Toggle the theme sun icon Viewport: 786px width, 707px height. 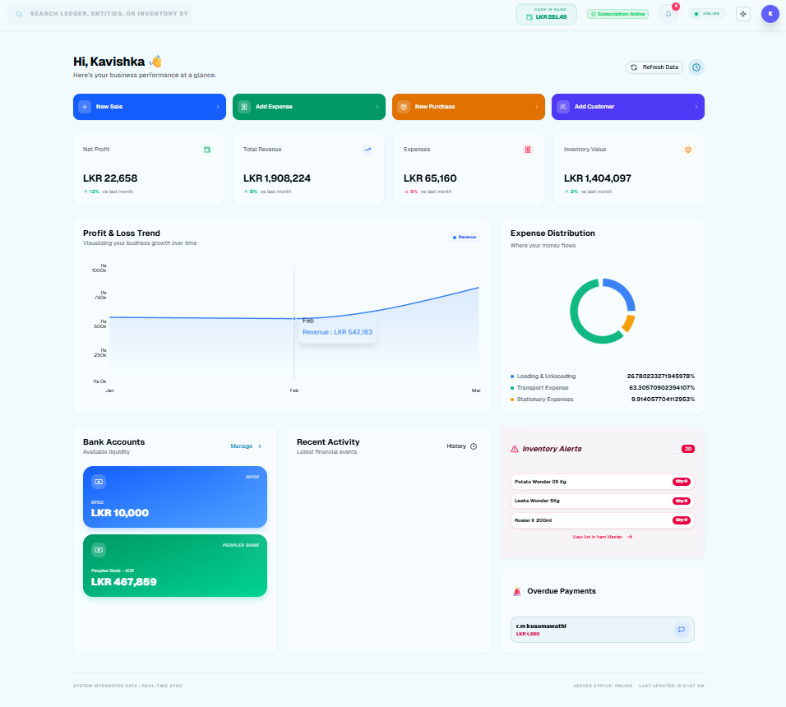pos(743,14)
